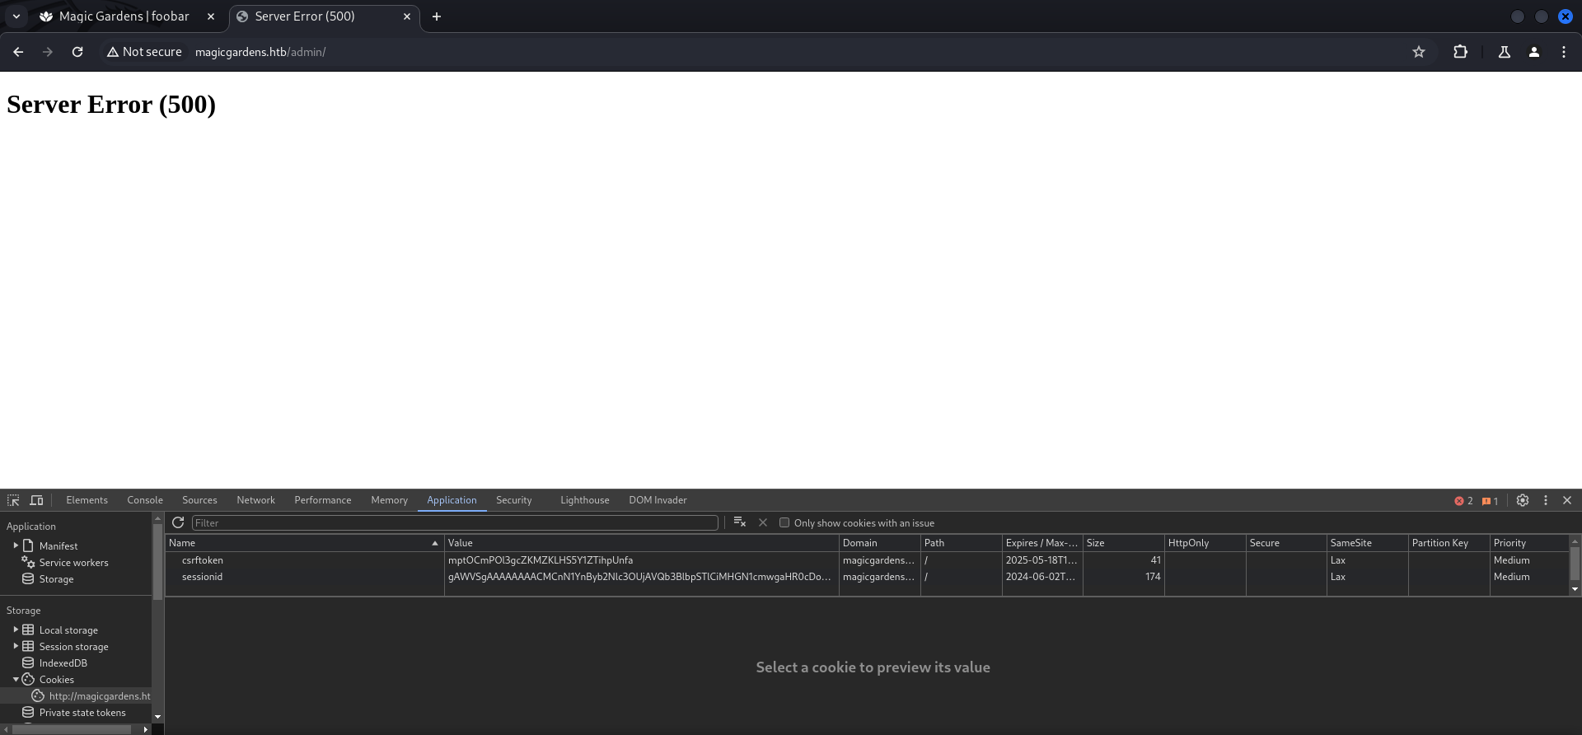Open DevTools settings gear
The height and width of the screenshot is (735, 1582).
1522,500
